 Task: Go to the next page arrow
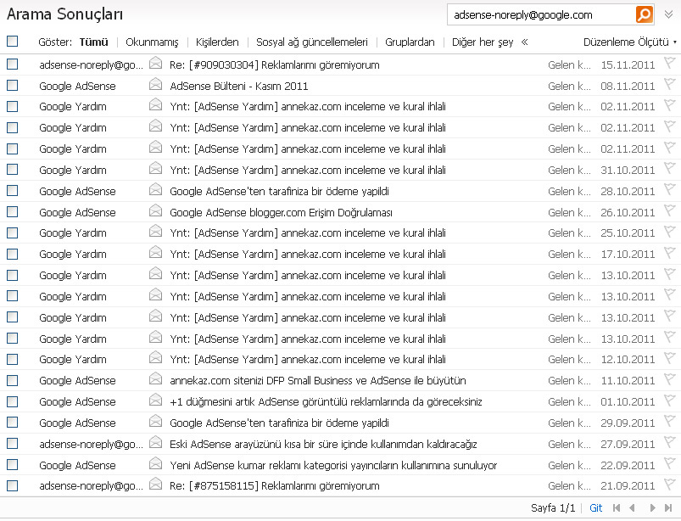[652, 507]
